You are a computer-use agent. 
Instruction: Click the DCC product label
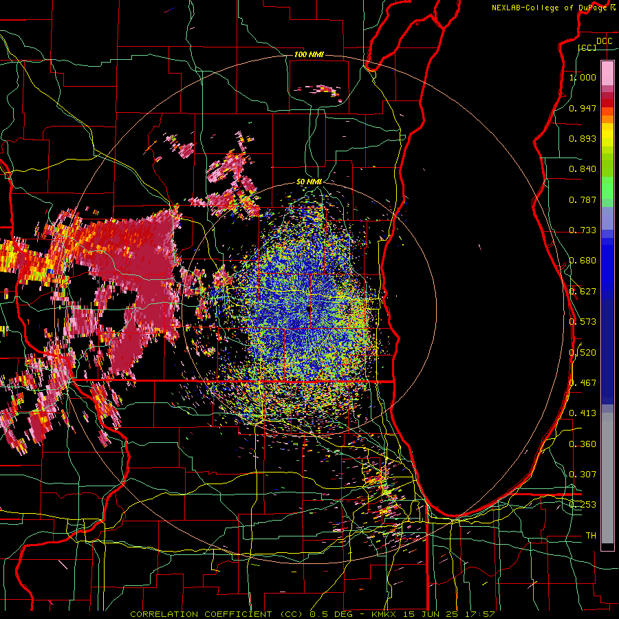pos(604,41)
